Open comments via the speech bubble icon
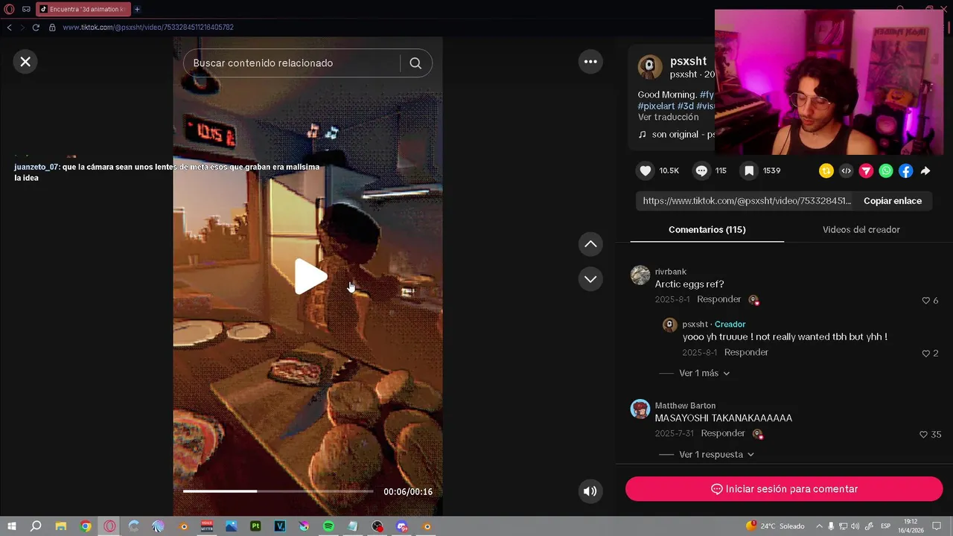The width and height of the screenshot is (953, 536). click(701, 170)
